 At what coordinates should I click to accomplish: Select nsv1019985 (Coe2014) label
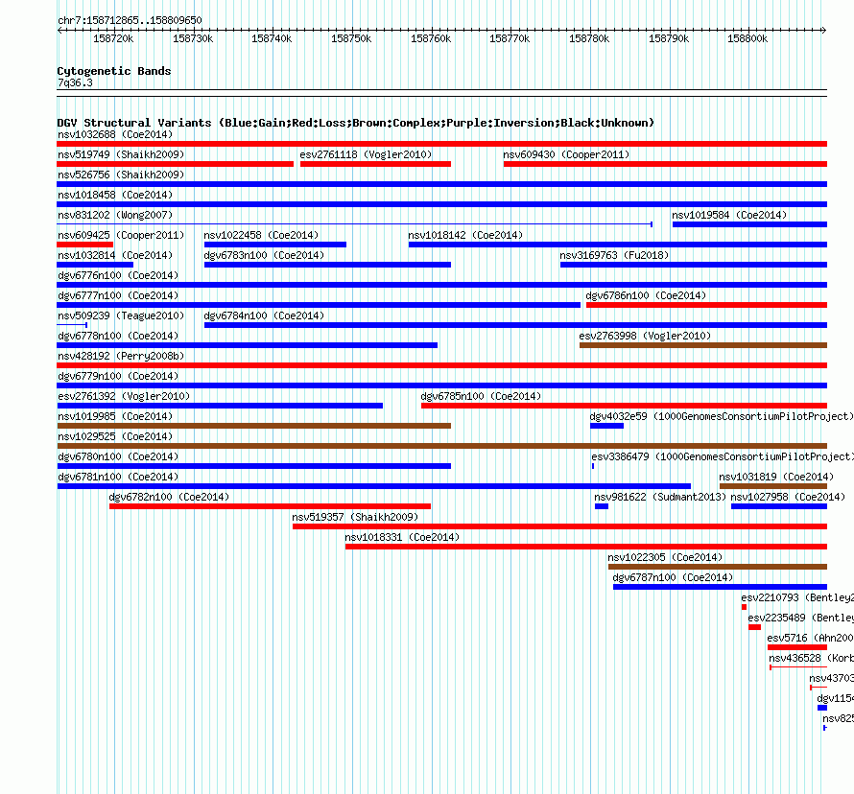(x=115, y=416)
